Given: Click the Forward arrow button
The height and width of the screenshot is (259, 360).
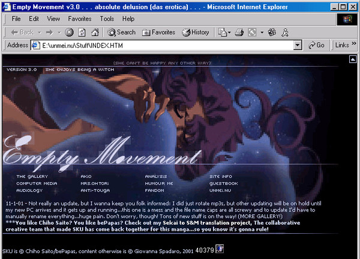Looking at the screenshot, I should [x=49, y=32].
